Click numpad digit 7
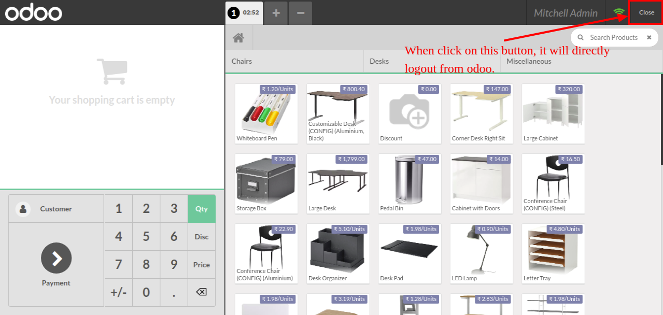This screenshot has height=315, width=663. coord(119,265)
